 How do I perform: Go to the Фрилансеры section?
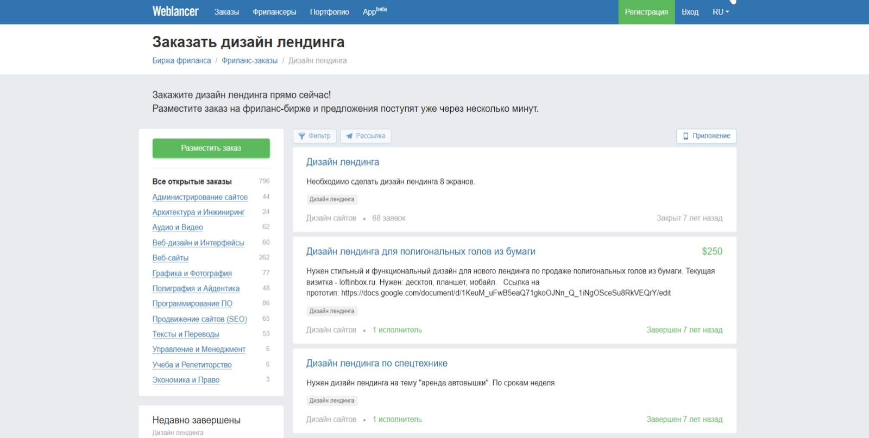[274, 12]
